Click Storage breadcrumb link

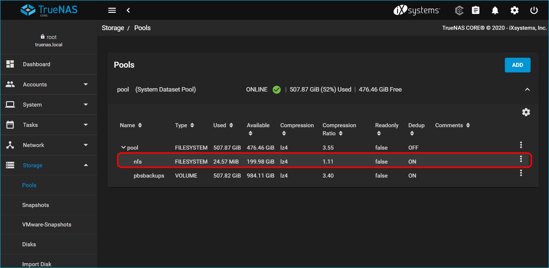click(113, 28)
